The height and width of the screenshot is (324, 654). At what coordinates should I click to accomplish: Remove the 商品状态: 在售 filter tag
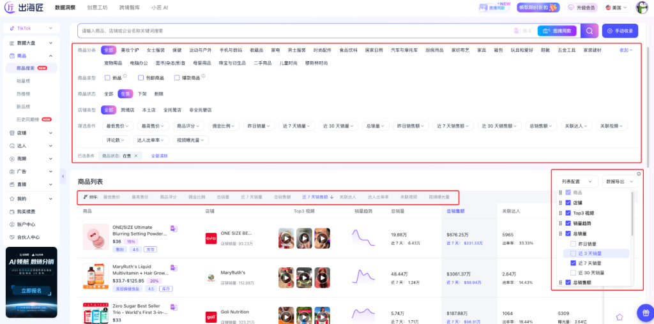coord(135,156)
